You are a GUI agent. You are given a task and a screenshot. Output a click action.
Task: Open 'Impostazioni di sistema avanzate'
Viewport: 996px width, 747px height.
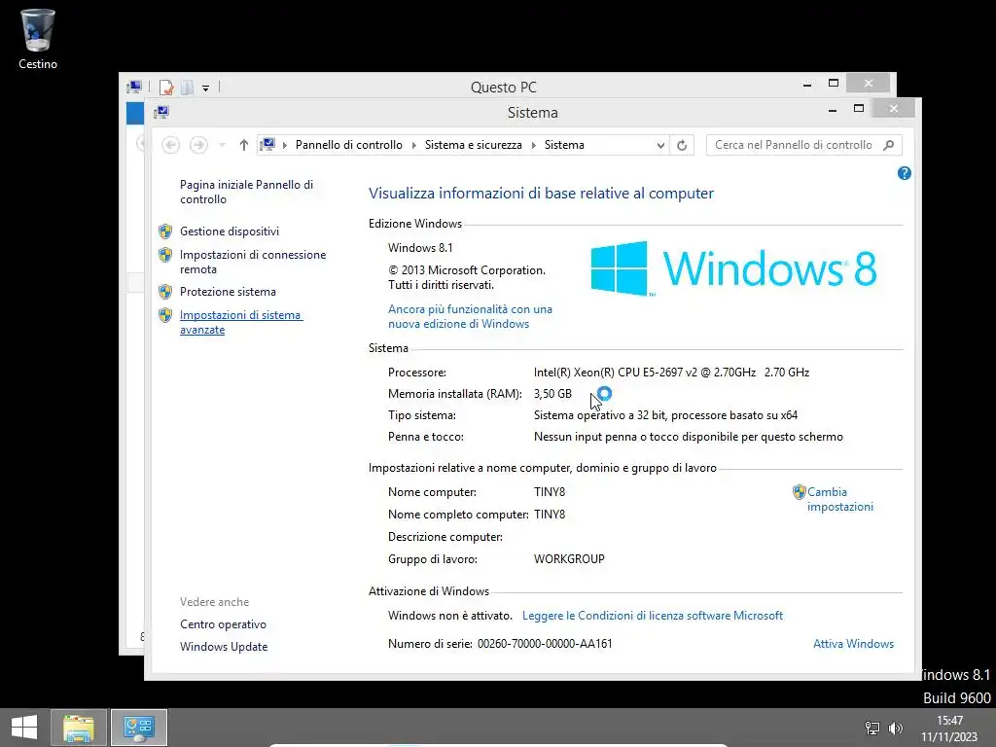point(241,322)
